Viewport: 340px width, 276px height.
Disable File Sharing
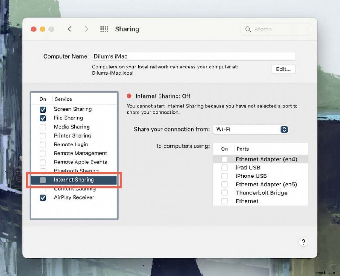click(x=42, y=118)
